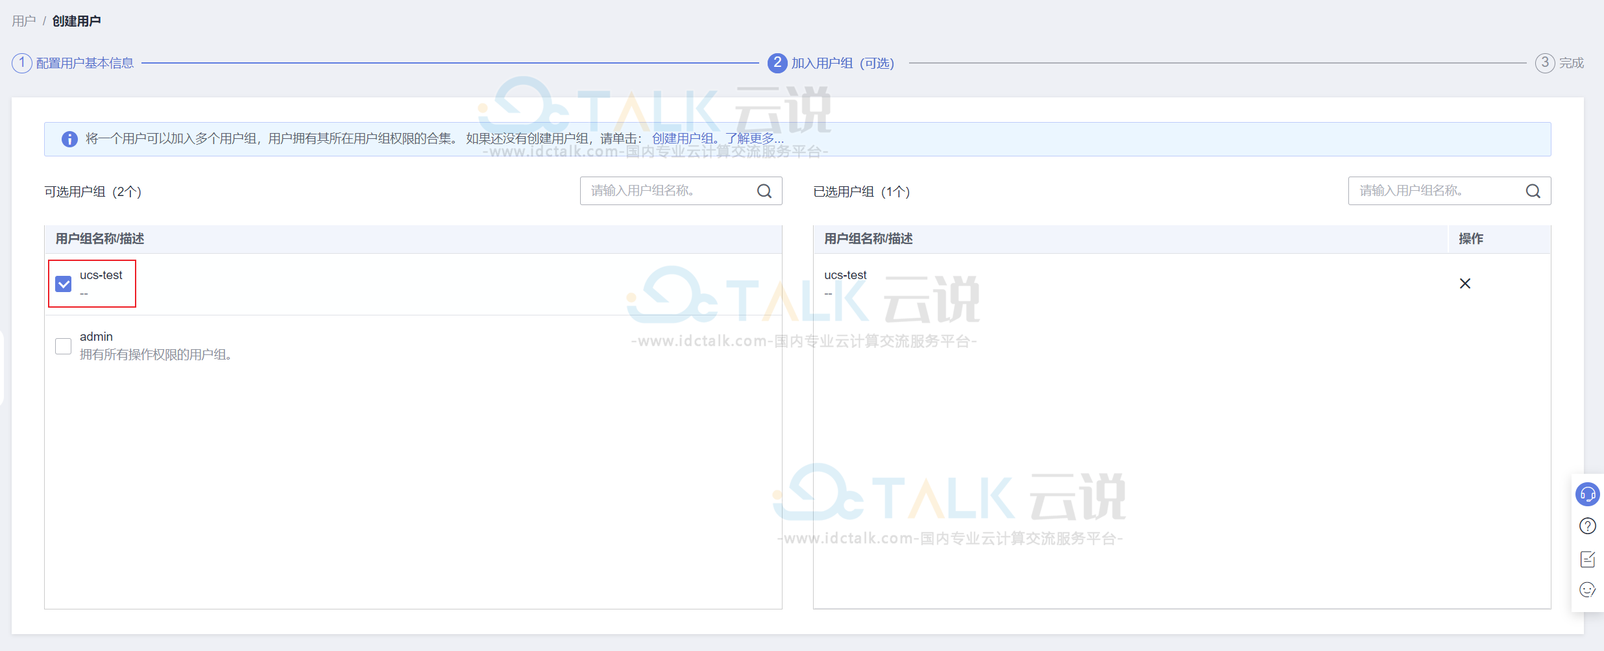This screenshot has height=651, width=1604.
Task: Click 创建用户 breadcrumb title
Action: tap(77, 21)
